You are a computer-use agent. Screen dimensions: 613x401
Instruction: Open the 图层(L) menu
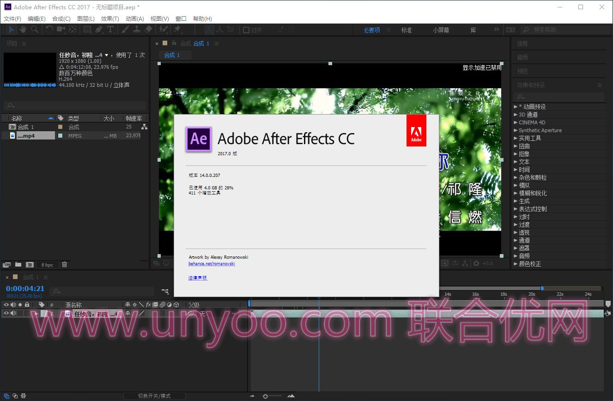pyautogui.click(x=86, y=19)
